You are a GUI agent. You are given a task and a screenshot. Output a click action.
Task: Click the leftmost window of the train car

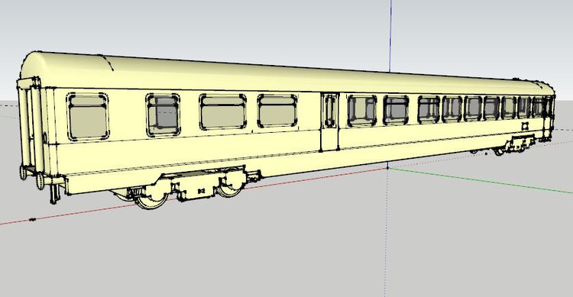pos(88,117)
